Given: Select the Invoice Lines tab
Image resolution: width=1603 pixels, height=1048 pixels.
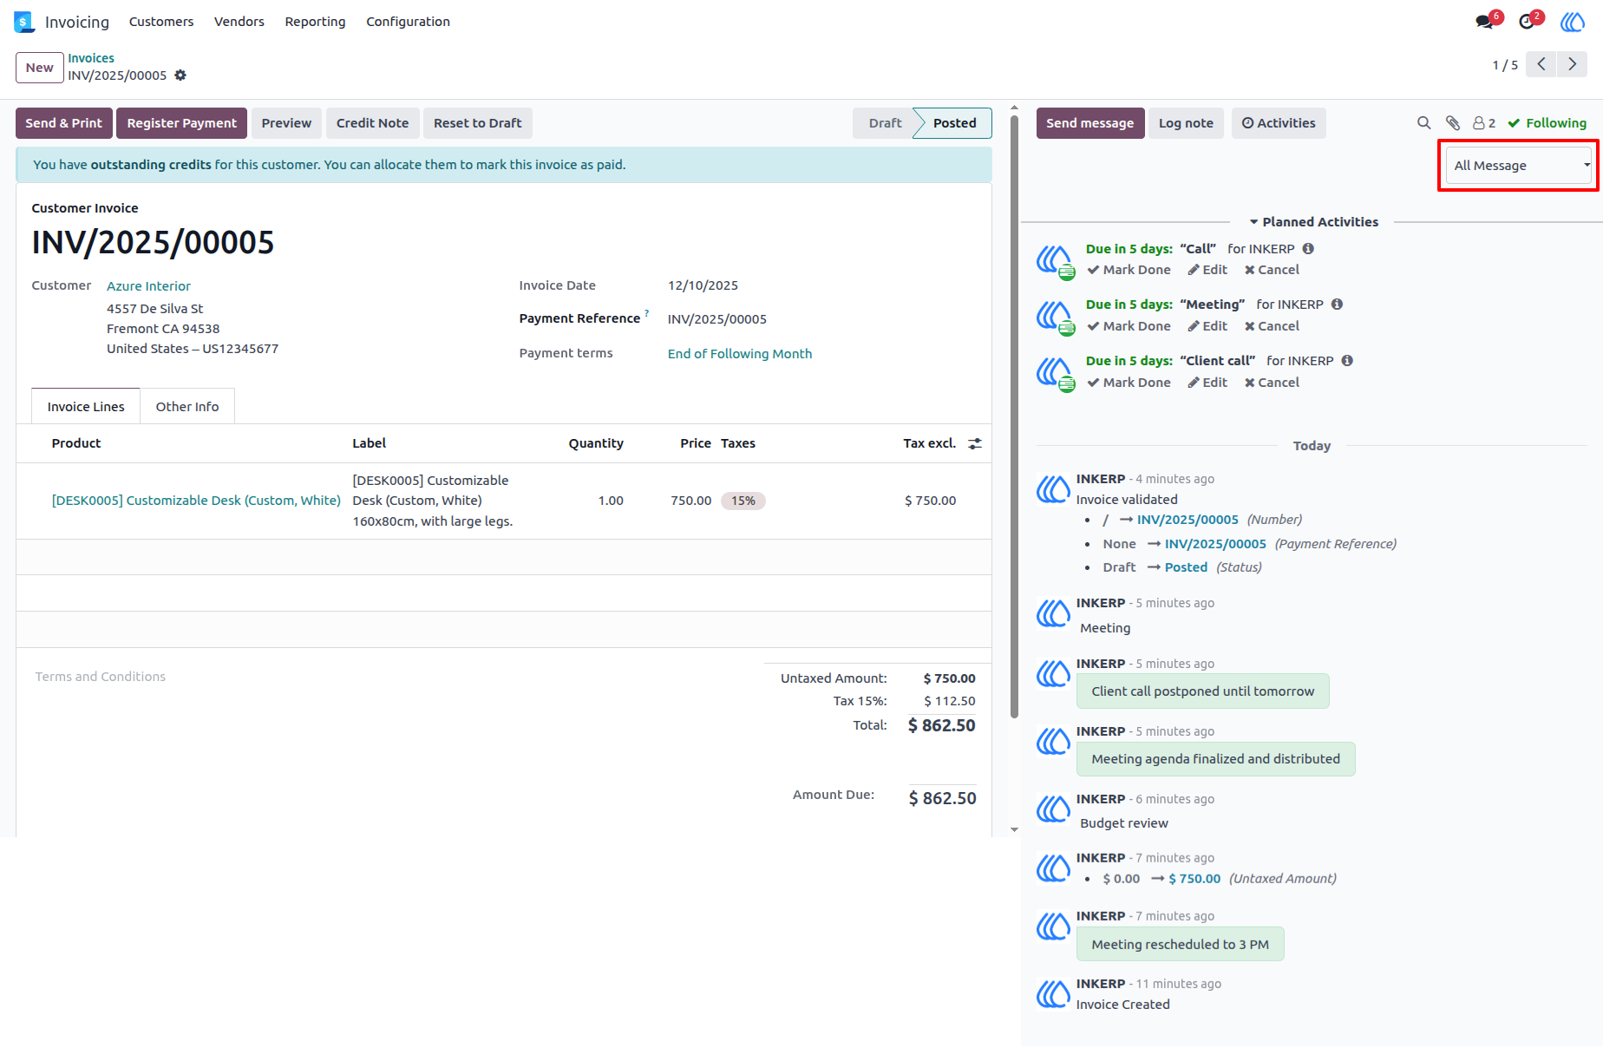Looking at the screenshot, I should (86, 407).
